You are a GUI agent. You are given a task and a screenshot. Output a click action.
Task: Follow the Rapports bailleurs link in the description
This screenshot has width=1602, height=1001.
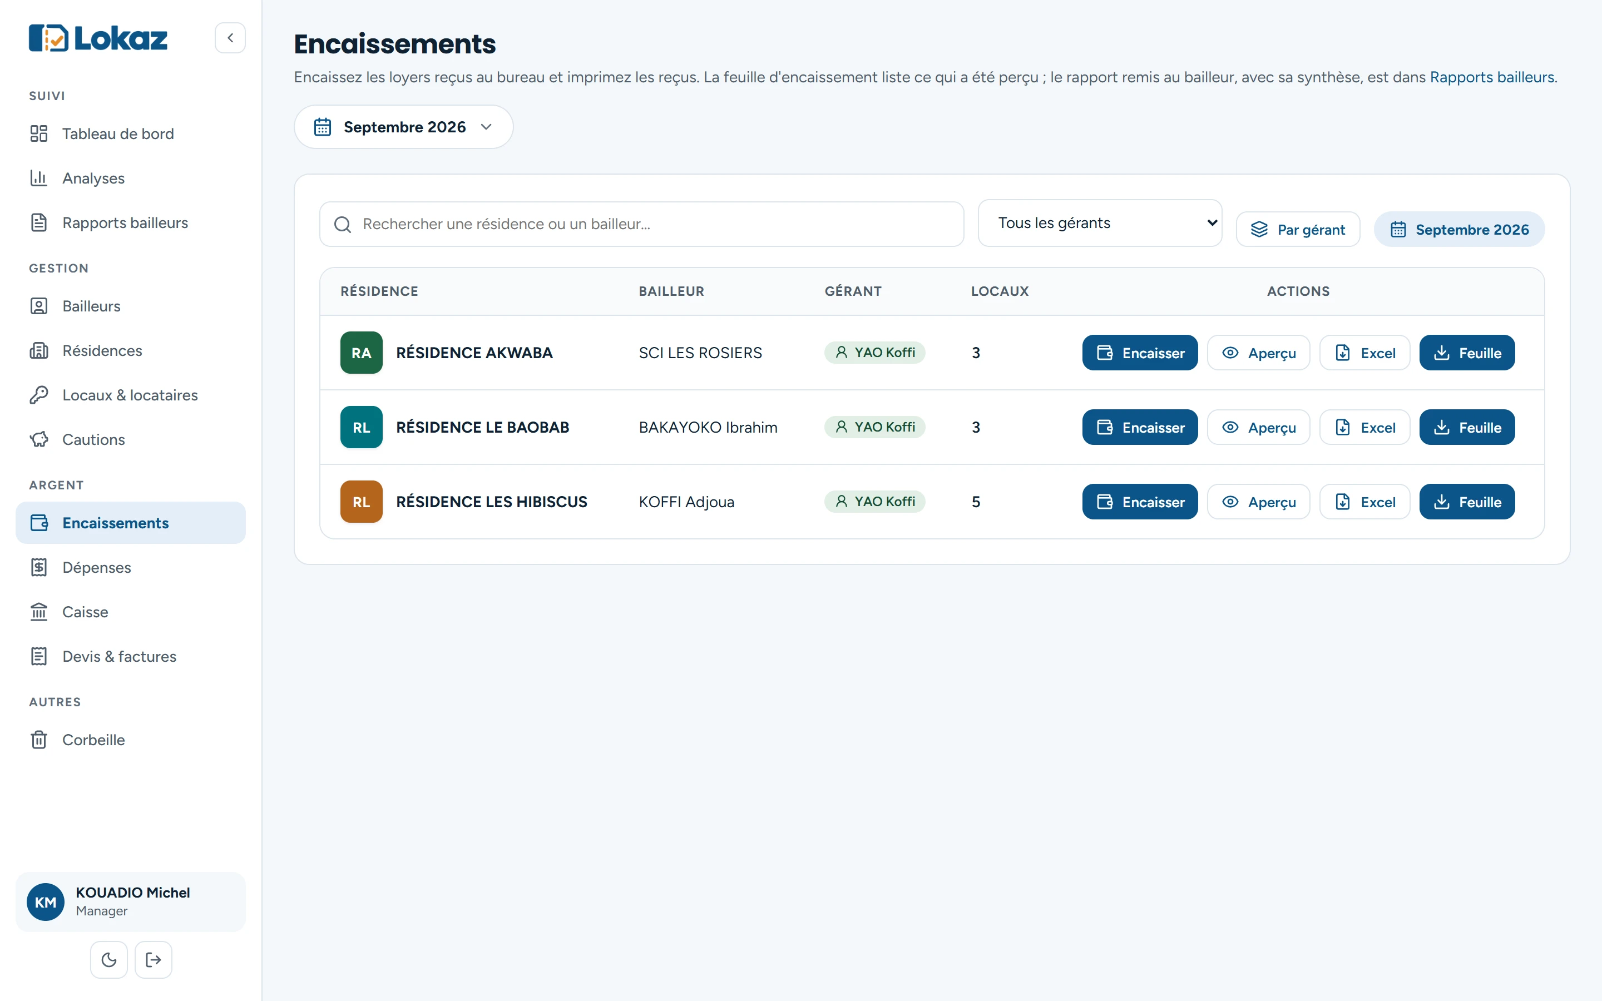[x=1491, y=77]
